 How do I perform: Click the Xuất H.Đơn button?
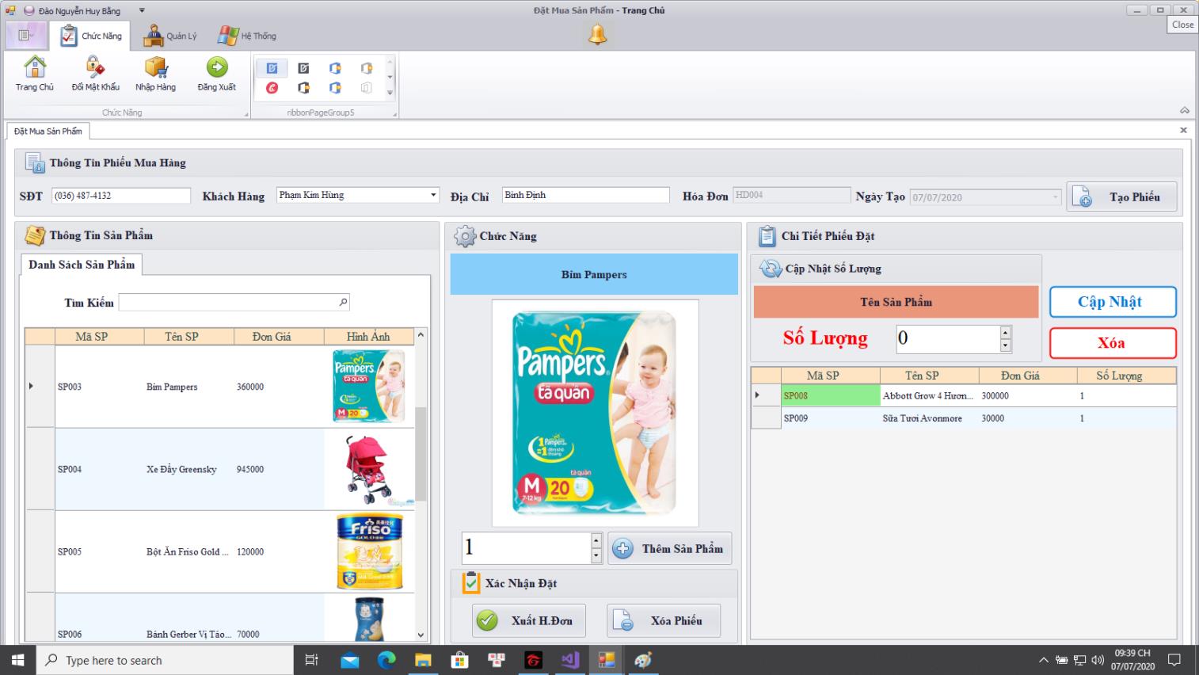click(x=529, y=620)
